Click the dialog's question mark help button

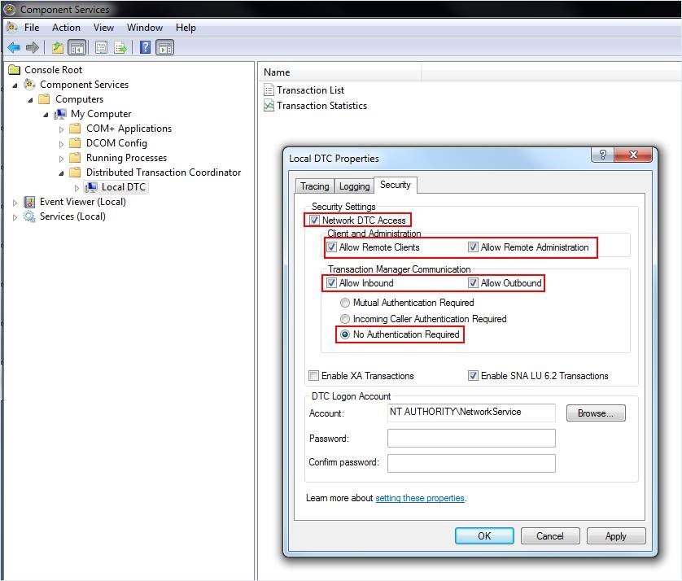(603, 155)
